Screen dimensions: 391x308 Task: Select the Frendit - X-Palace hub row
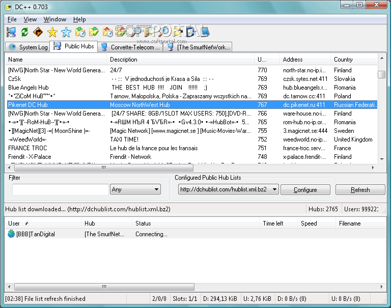[192, 157]
